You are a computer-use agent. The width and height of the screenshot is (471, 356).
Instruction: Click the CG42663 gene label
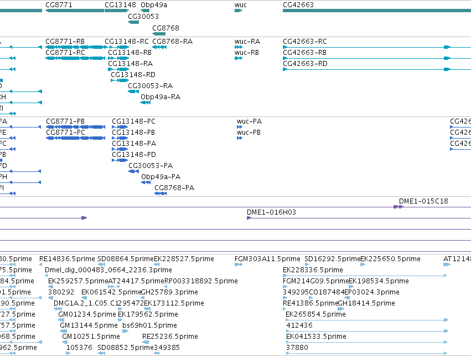(298, 5)
